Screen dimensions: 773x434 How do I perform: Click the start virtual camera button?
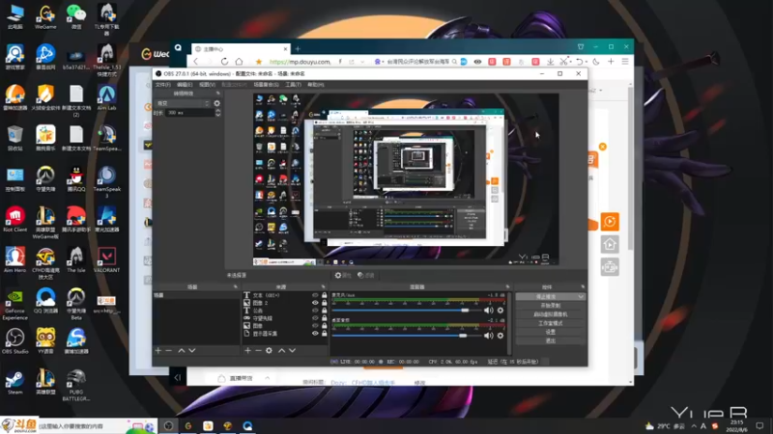point(550,314)
